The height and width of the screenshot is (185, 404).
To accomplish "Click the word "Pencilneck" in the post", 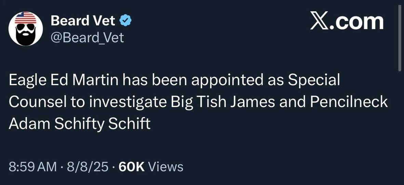I will (348, 102).
